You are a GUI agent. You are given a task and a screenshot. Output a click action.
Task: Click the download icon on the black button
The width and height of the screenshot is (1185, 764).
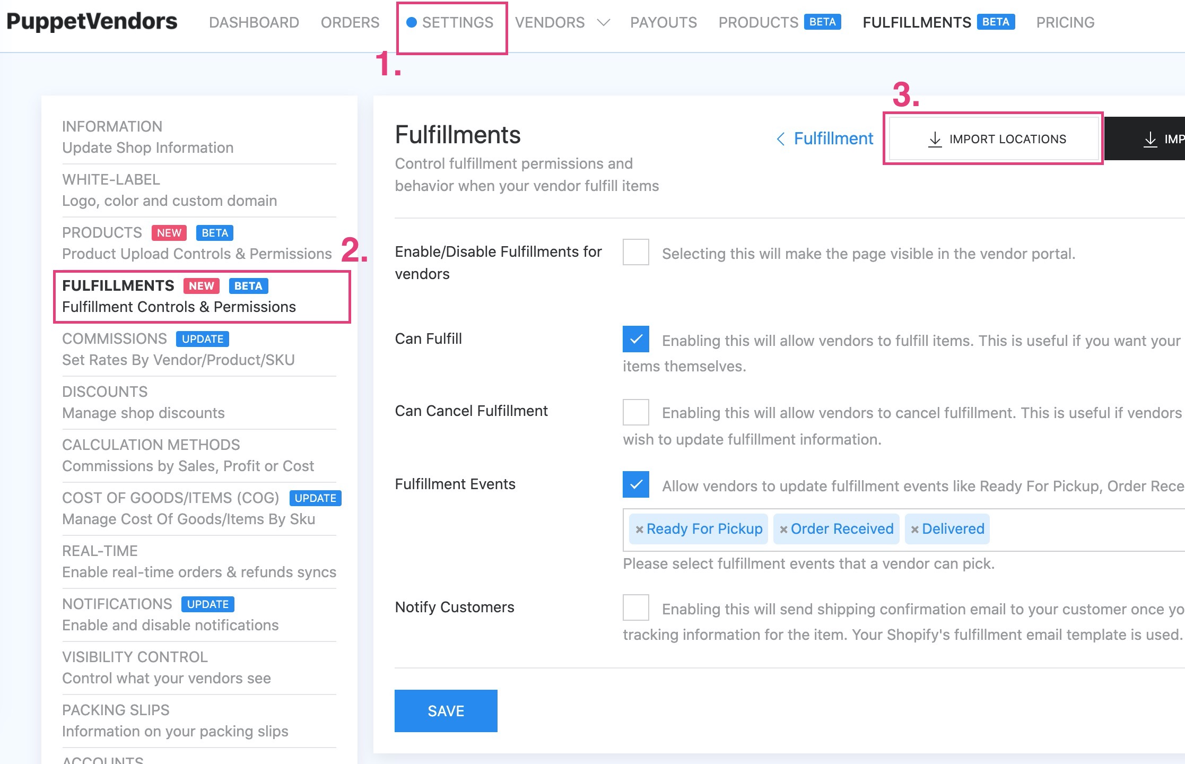point(1150,140)
